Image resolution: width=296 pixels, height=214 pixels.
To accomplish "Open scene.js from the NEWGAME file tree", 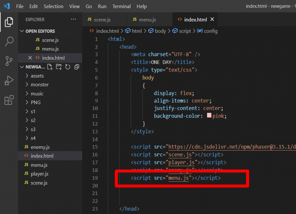I will click(50, 183).
